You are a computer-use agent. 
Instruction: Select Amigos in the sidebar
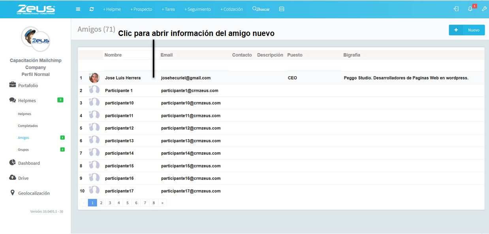click(23, 138)
